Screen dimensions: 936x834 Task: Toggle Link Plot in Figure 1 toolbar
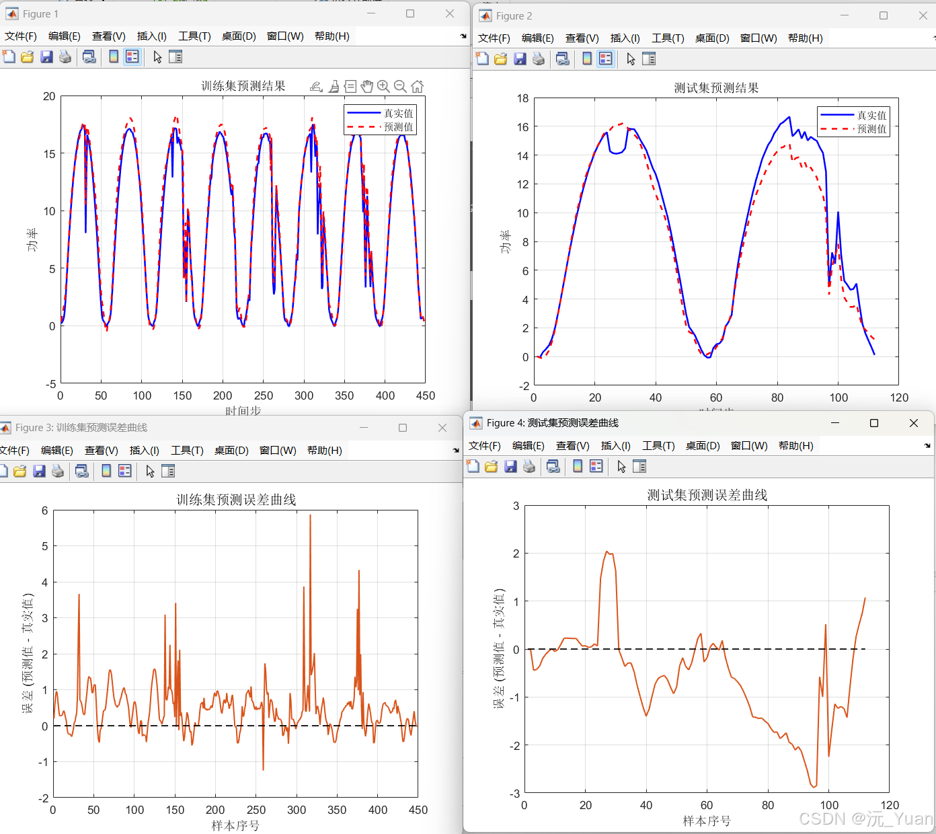pos(89,57)
